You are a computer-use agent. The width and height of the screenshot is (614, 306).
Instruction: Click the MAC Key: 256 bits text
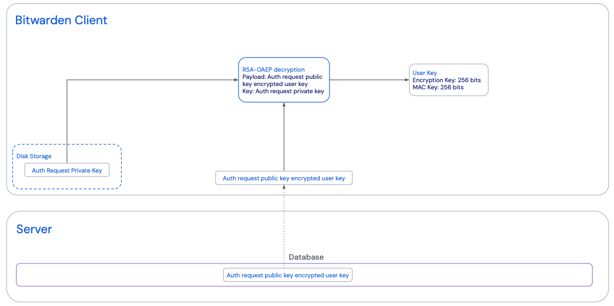tap(438, 87)
